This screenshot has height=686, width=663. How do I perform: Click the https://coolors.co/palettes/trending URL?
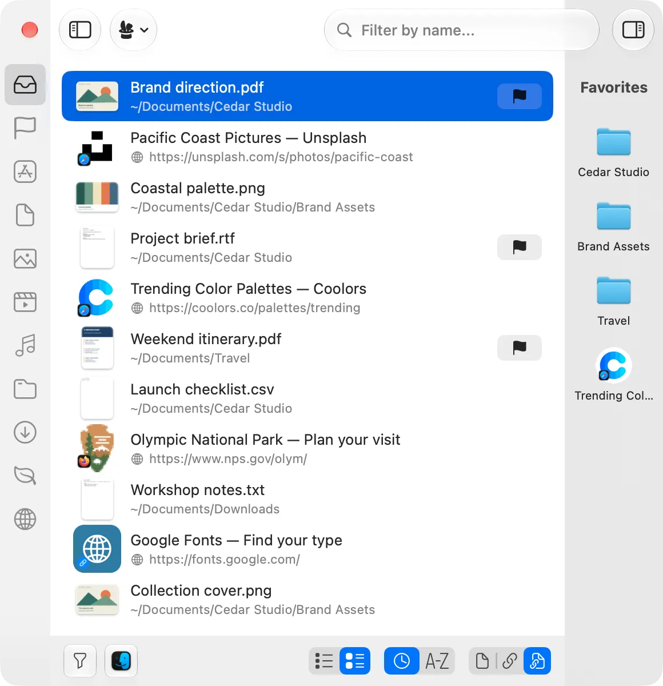click(x=254, y=308)
